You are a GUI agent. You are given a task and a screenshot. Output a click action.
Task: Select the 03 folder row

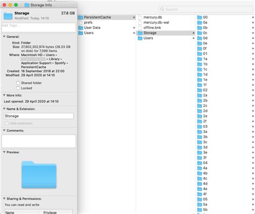(x=226, y=127)
